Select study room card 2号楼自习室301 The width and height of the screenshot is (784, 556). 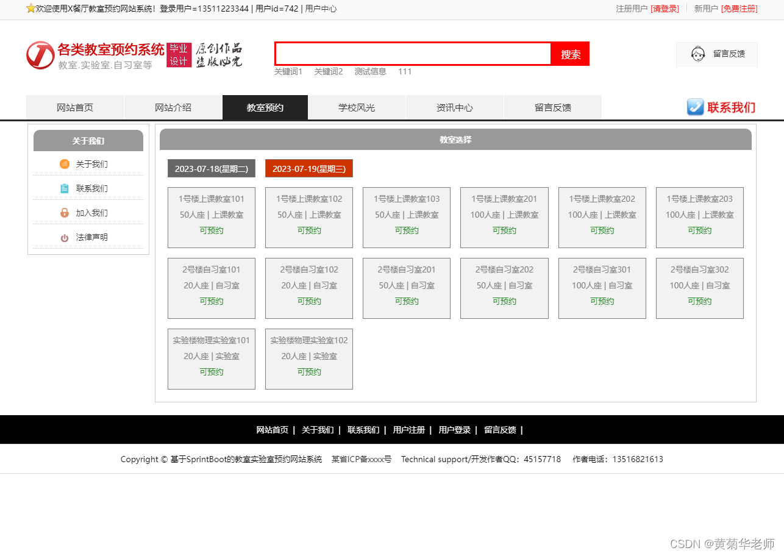tap(602, 288)
